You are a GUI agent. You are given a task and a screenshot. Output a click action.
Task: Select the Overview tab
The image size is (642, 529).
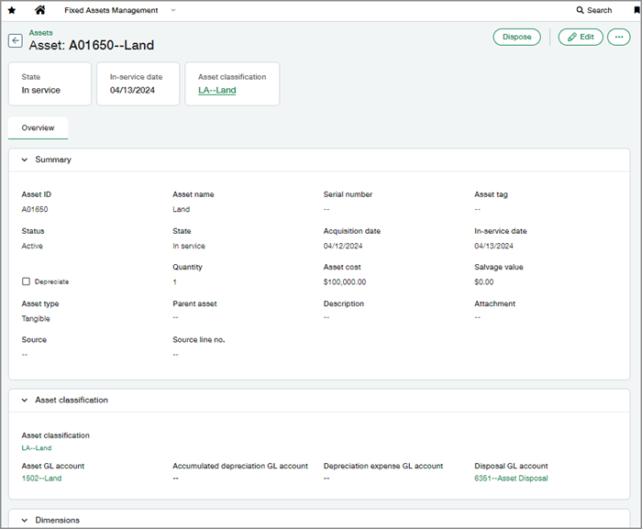click(x=39, y=127)
